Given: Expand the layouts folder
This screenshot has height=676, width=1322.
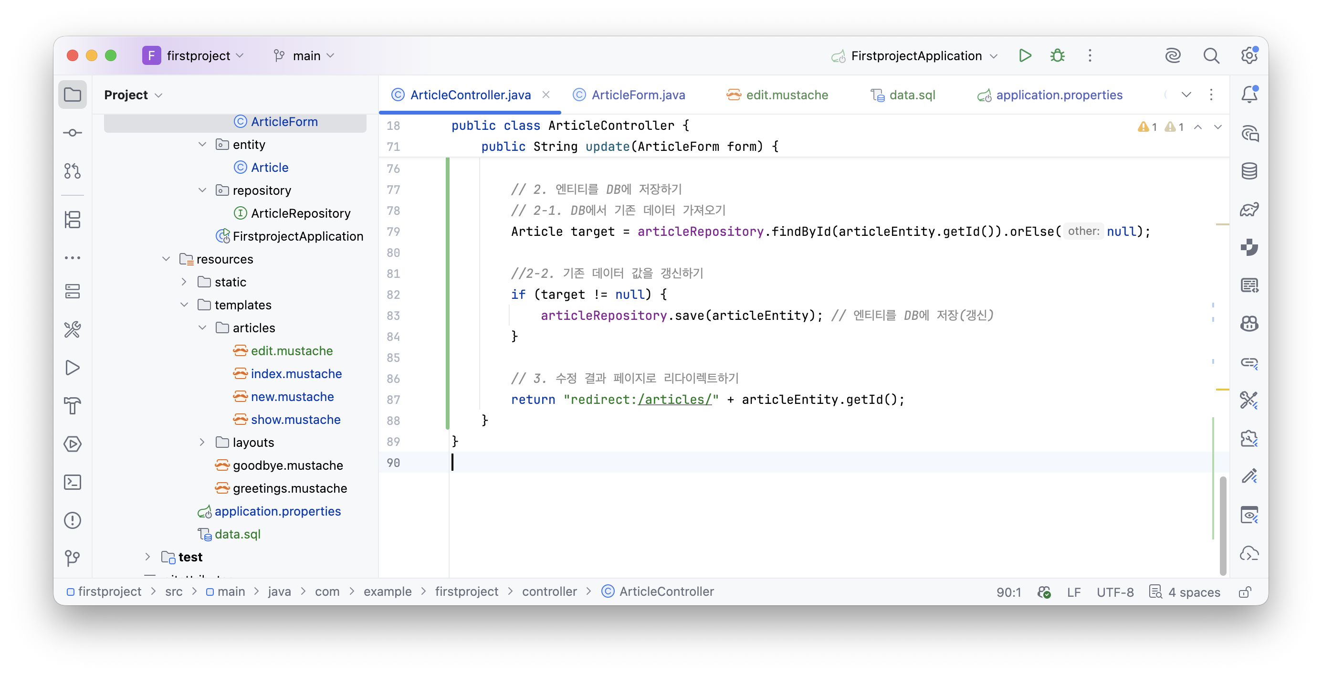Looking at the screenshot, I should click(x=202, y=443).
